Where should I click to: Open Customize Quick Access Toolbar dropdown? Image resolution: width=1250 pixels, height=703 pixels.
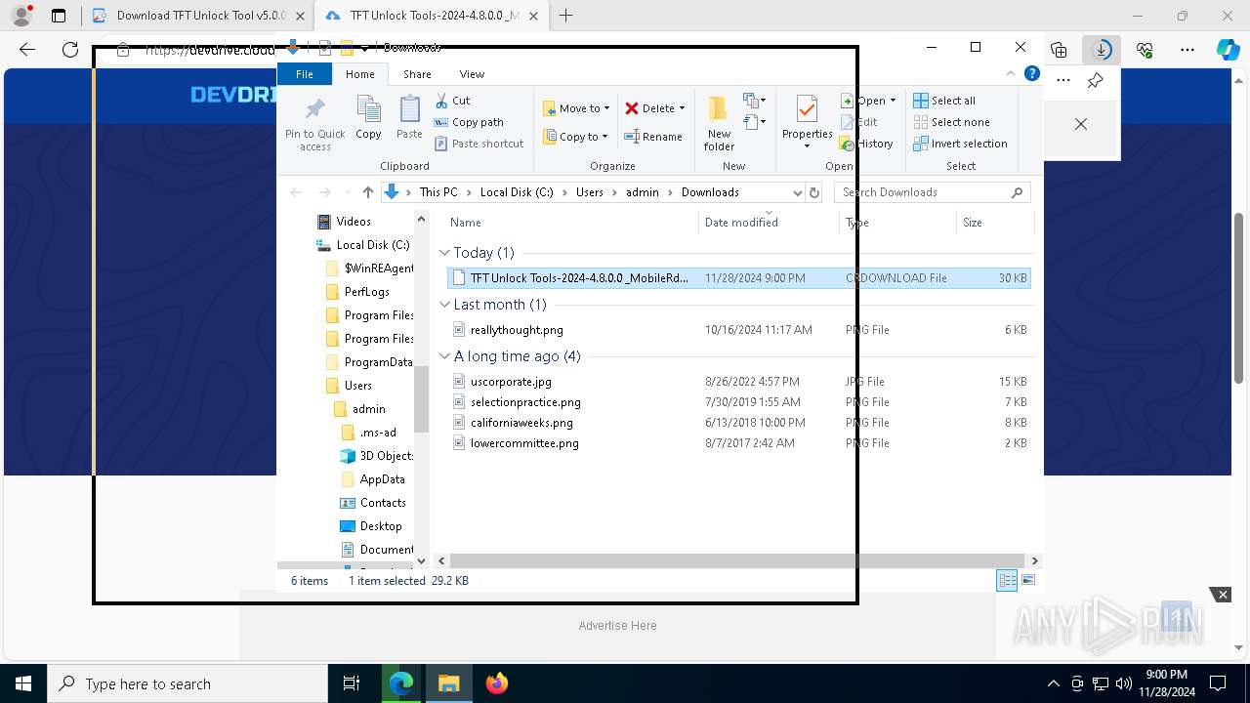point(364,47)
